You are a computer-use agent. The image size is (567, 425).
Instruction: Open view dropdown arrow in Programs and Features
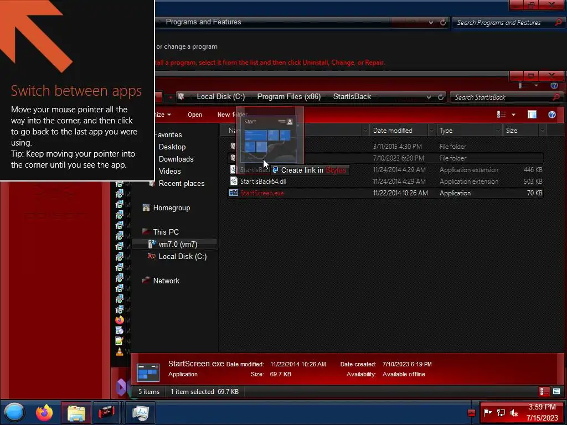(536, 86)
